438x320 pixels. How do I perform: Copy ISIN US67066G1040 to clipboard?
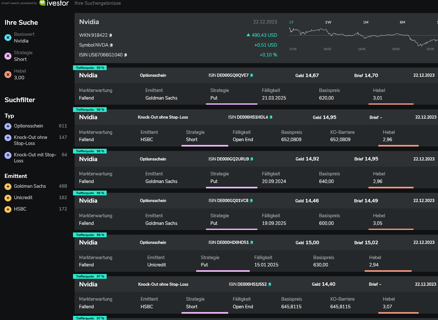point(126,55)
